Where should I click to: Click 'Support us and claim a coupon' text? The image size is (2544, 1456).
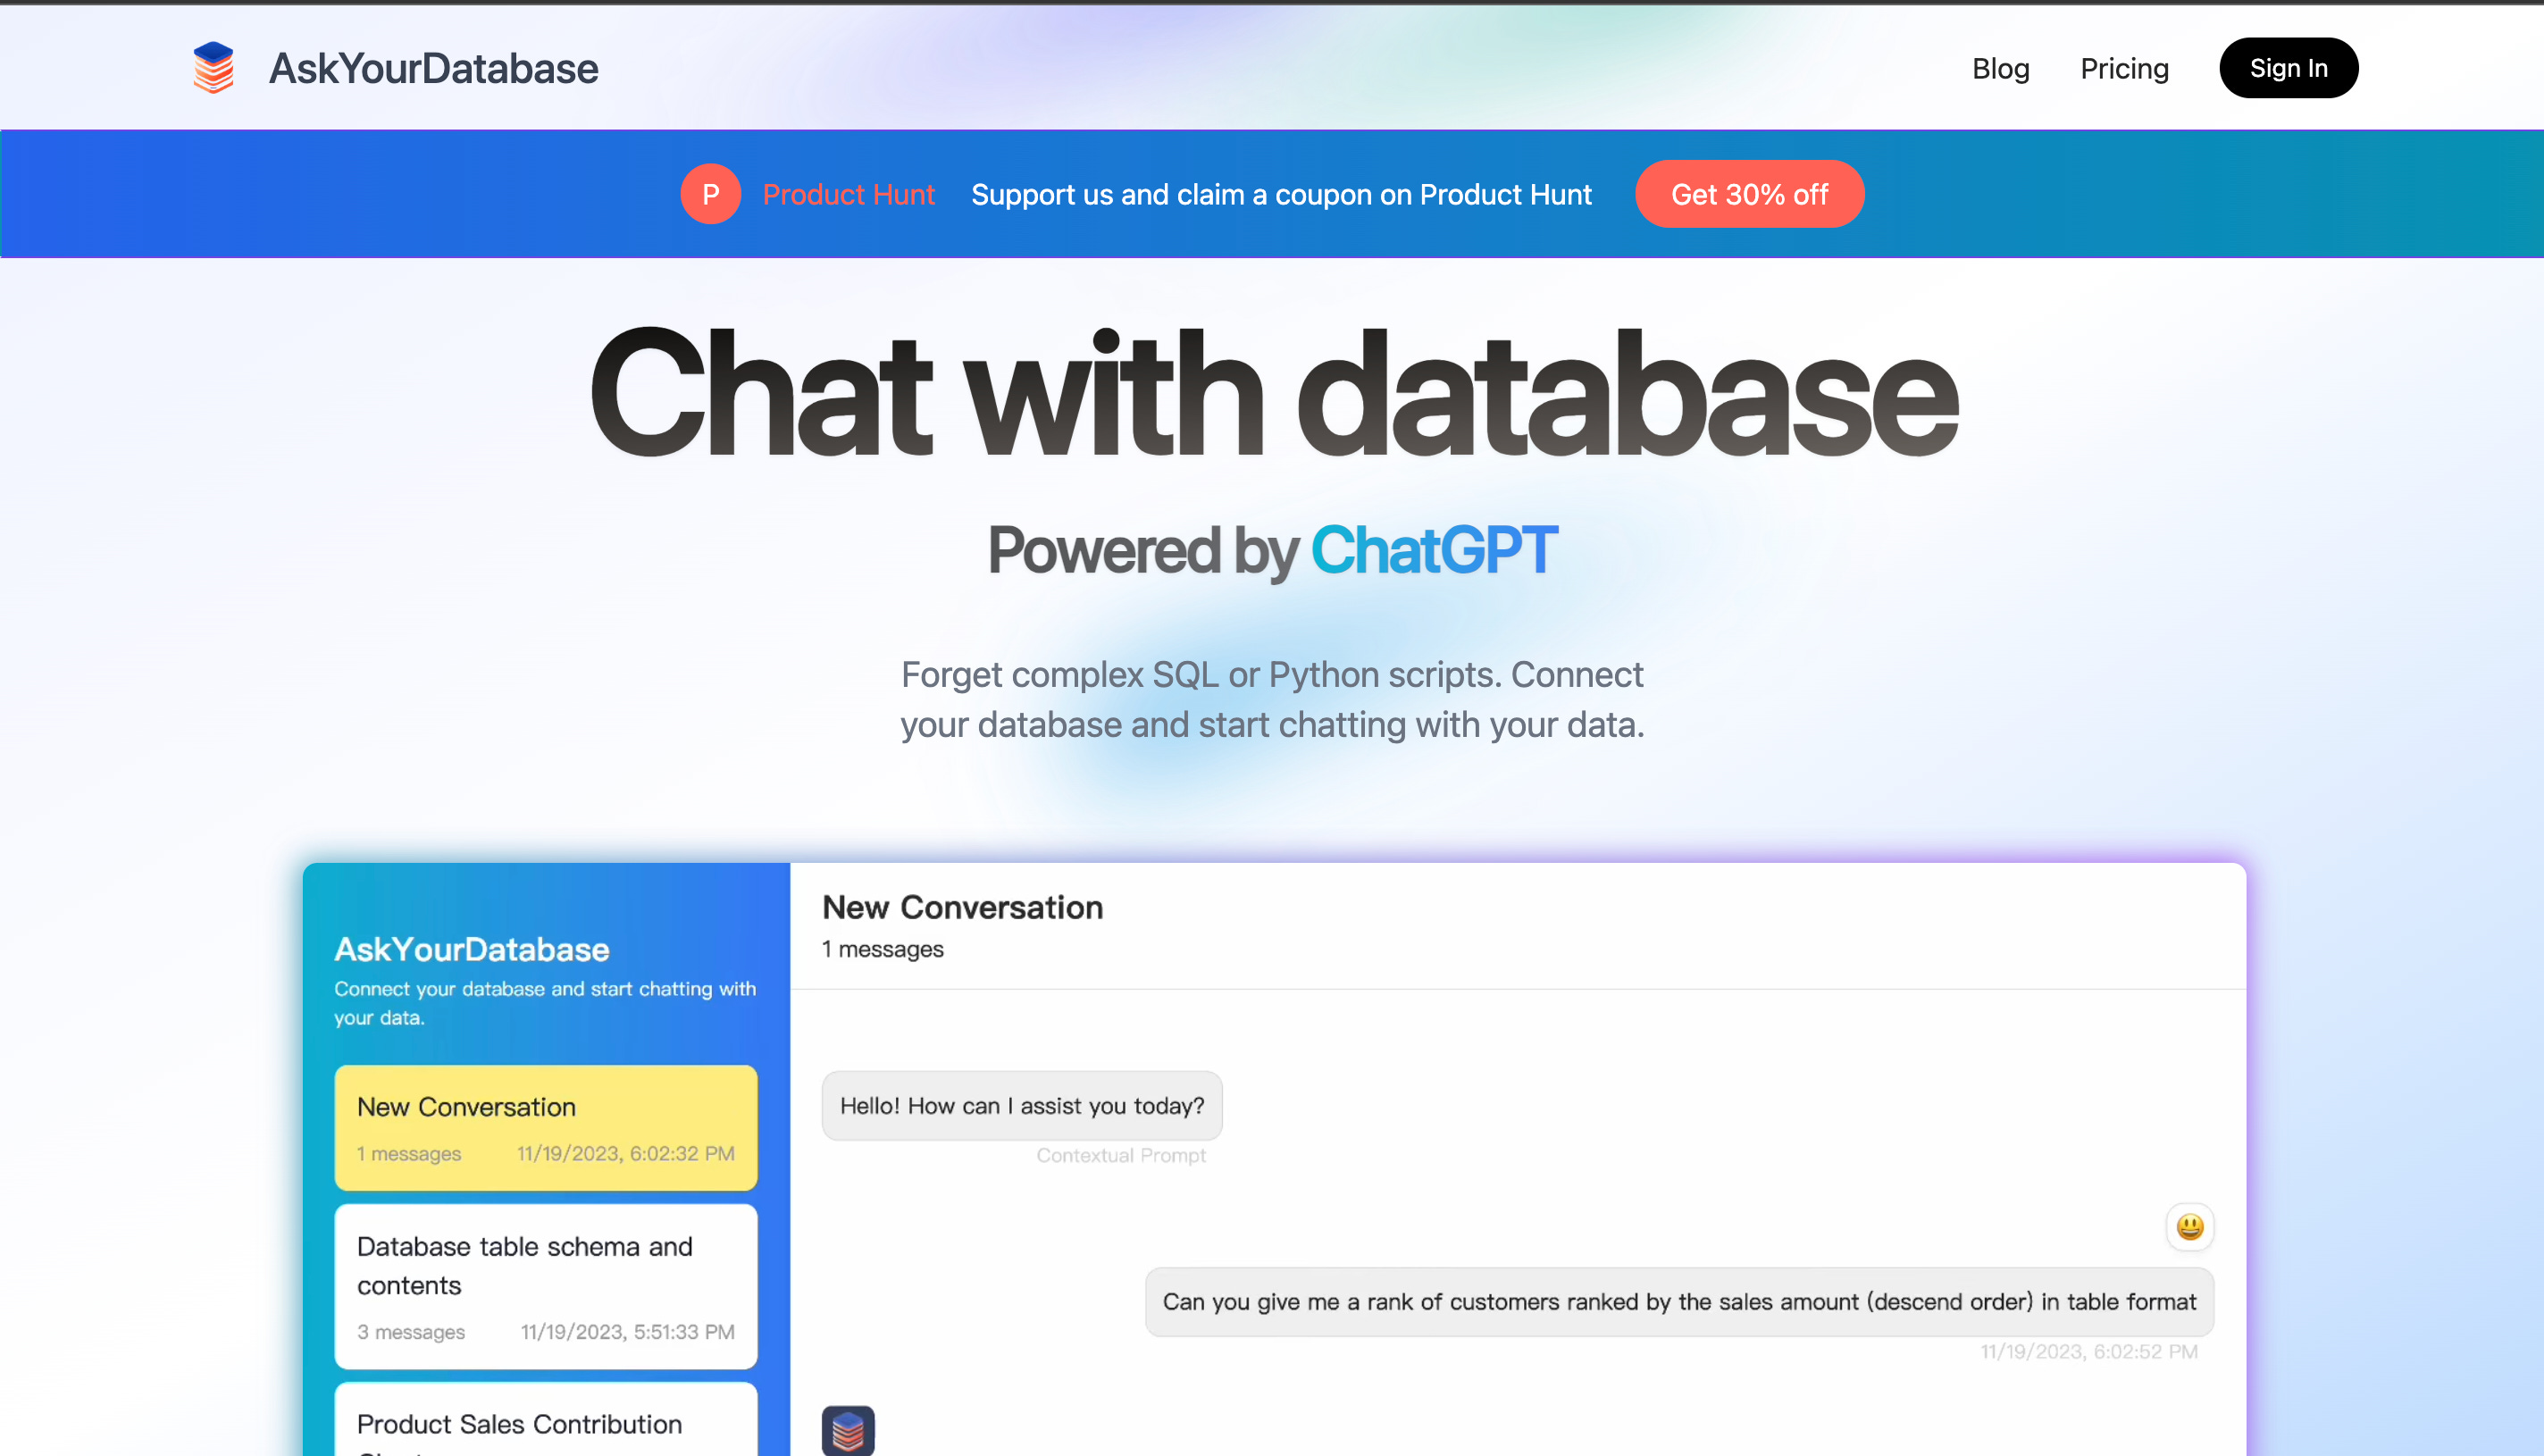1281,194
